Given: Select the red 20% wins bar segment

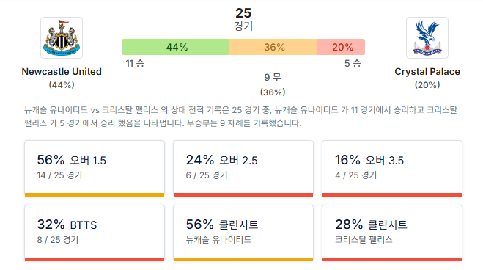Looking at the screenshot, I should 341,47.
